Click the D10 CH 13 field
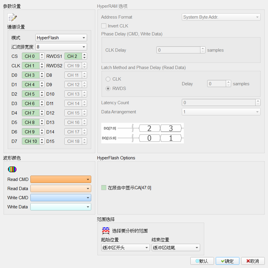268x268 pixels. coord(73,94)
